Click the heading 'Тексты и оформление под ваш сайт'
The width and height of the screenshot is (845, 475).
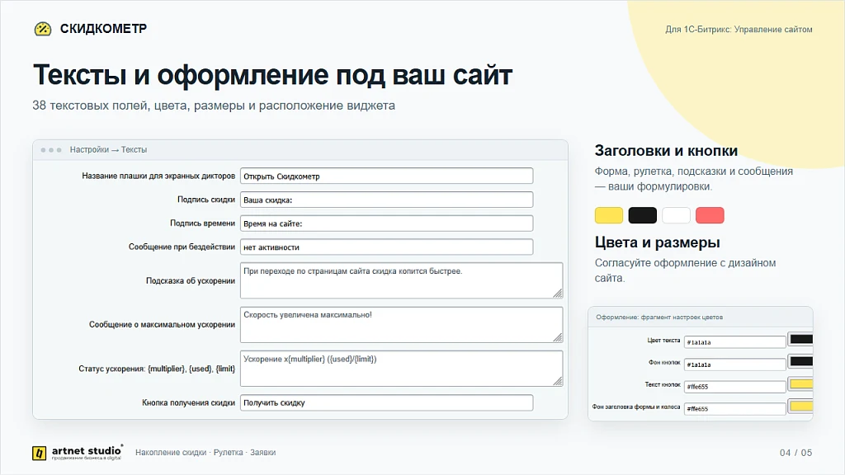coord(272,75)
